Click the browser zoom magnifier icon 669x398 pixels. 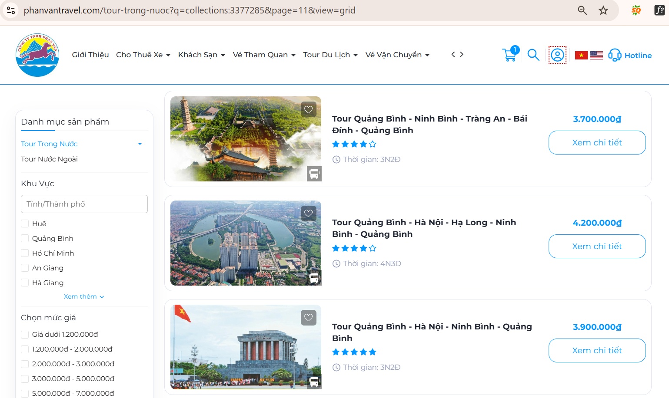[x=582, y=10]
